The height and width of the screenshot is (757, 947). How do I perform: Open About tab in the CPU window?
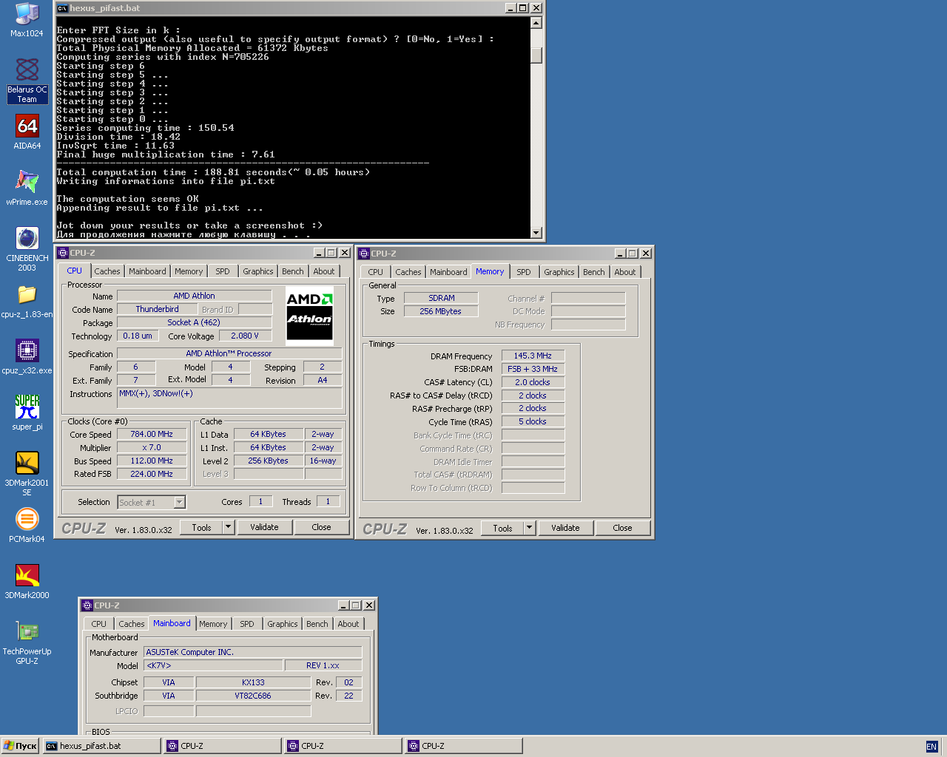coord(324,271)
